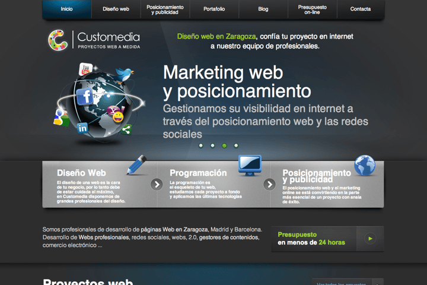
Task: Open Presupuesto on-line menu item
Action: click(x=313, y=9)
